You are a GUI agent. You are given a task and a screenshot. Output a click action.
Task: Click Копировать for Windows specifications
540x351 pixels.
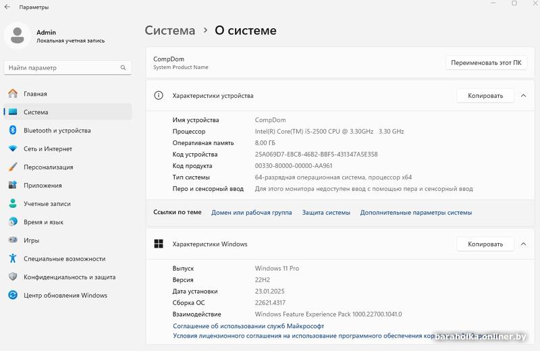coord(485,244)
